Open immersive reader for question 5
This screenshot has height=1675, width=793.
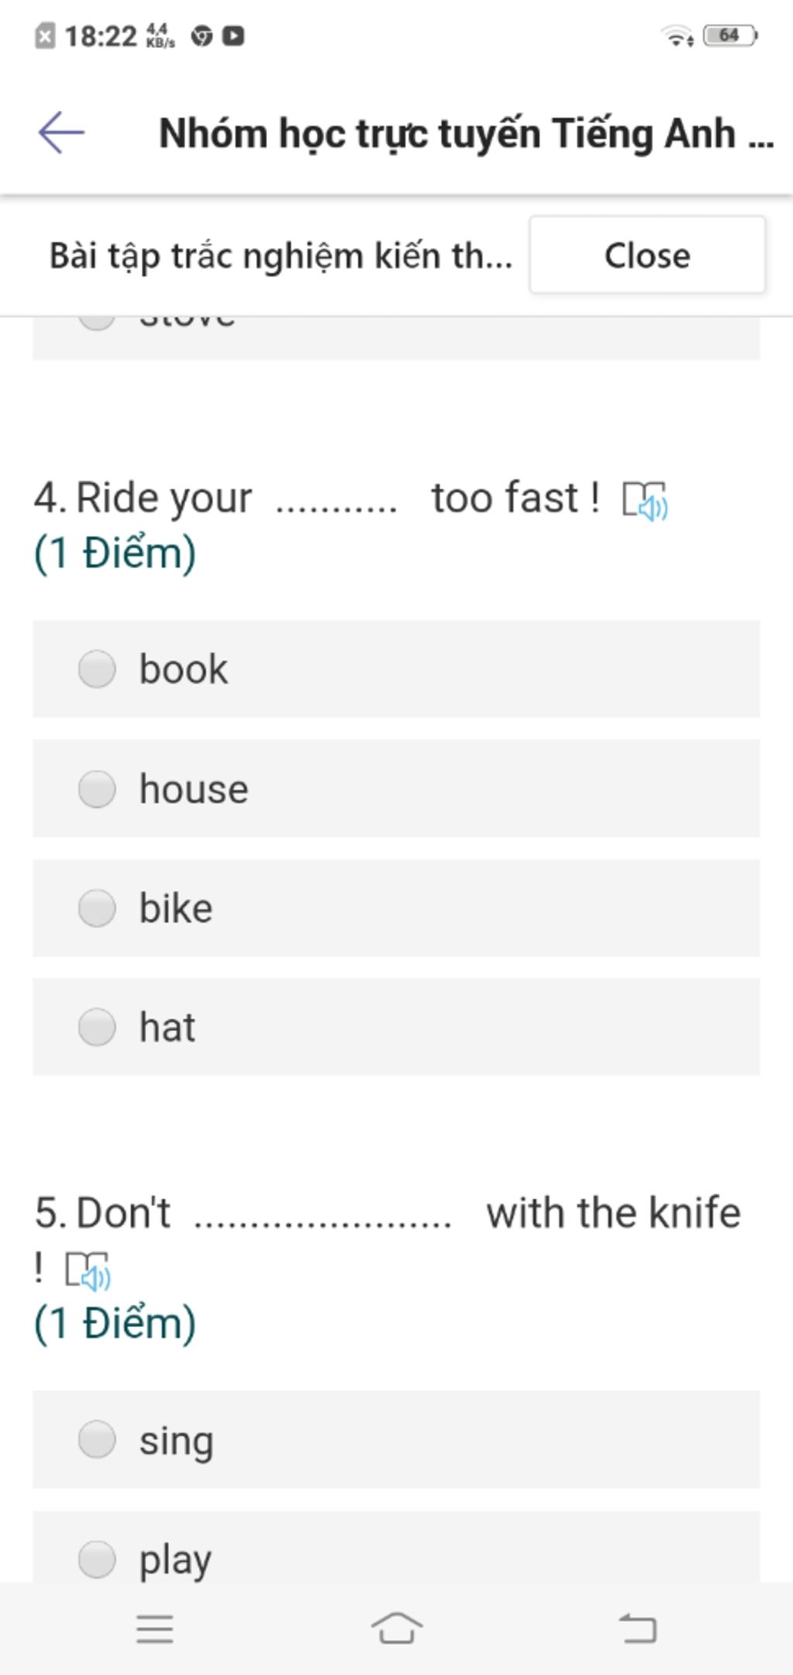click(x=88, y=1271)
